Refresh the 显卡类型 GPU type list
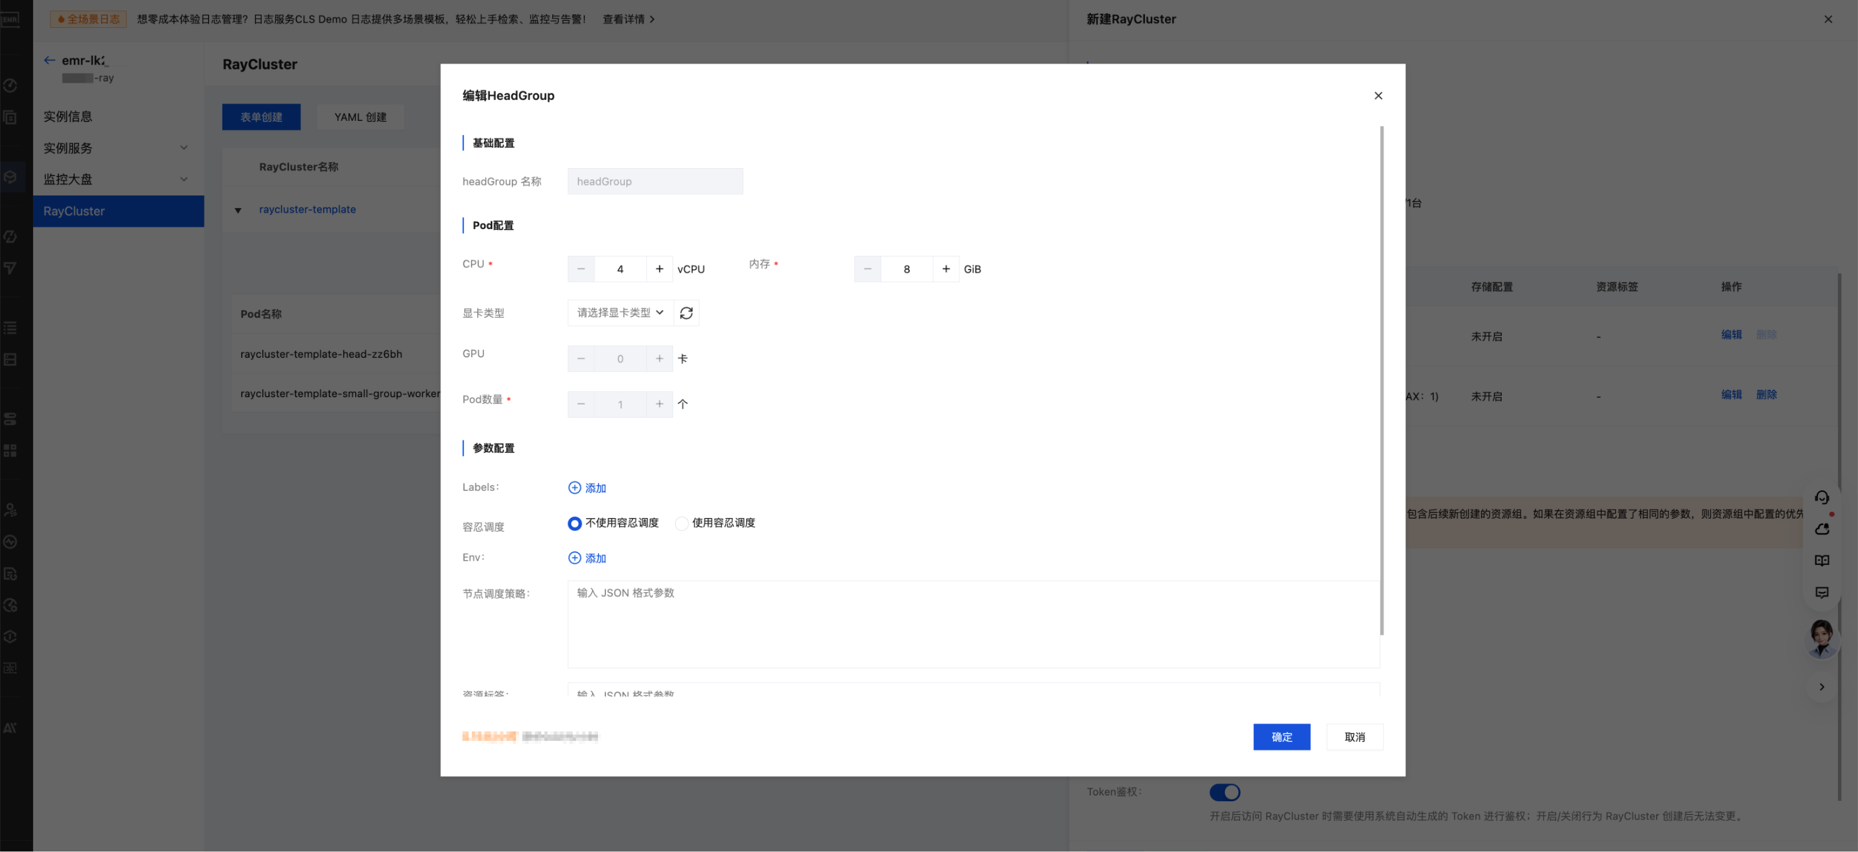The image size is (1858, 852). [686, 312]
